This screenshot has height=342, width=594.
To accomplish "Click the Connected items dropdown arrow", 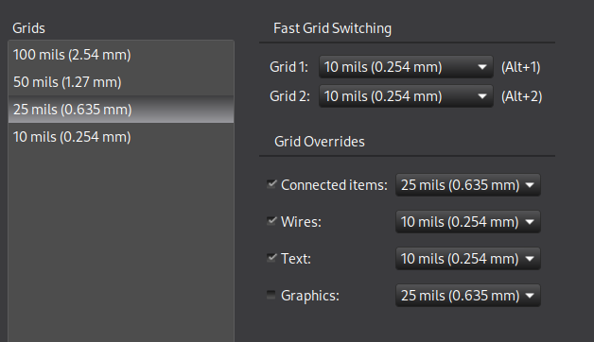I will [x=530, y=185].
